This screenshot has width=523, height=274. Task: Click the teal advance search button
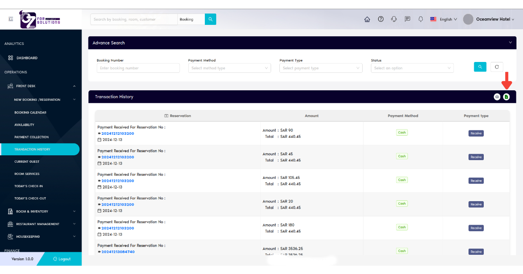point(480,67)
